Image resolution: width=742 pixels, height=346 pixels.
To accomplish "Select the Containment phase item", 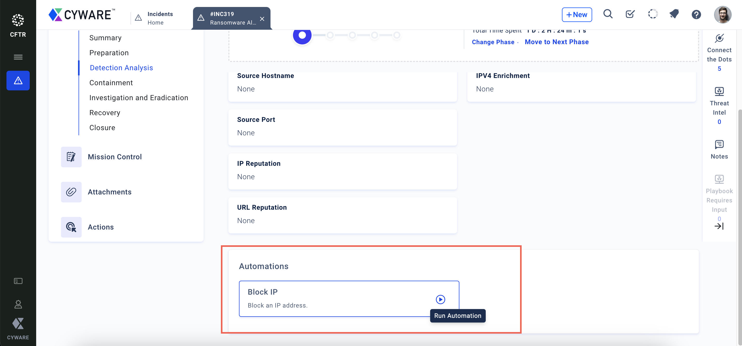I will pyautogui.click(x=111, y=83).
